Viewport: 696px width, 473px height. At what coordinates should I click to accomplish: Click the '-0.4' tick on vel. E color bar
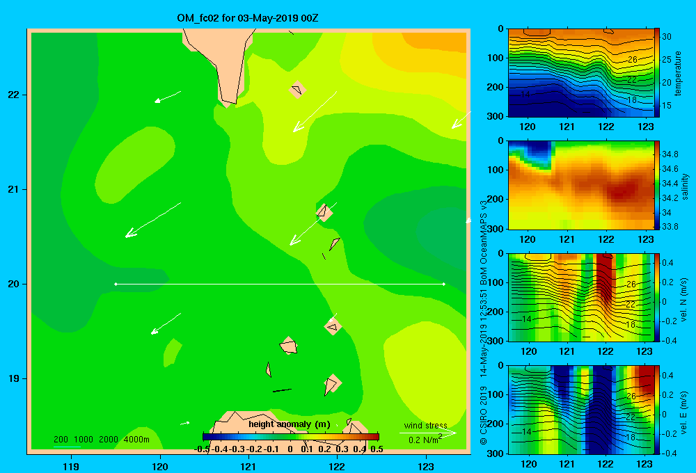point(669,453)
